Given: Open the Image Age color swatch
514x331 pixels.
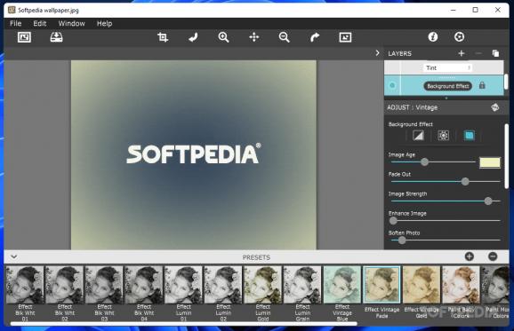Looking at the screenshot, I should tap(490, 162).
